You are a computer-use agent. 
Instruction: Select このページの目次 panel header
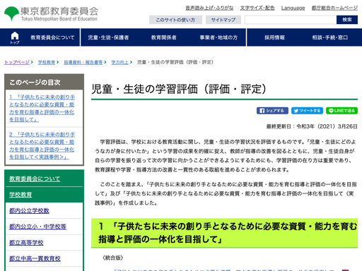coord(44,82)
